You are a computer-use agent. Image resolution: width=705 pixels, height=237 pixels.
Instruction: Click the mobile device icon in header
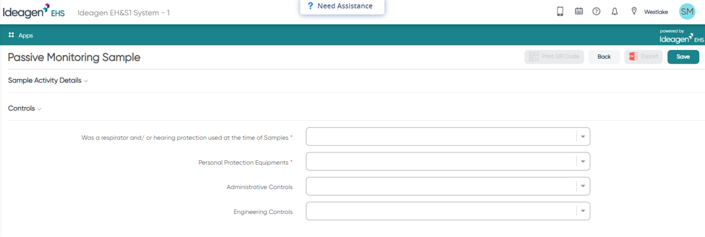(x=560, y=12)
